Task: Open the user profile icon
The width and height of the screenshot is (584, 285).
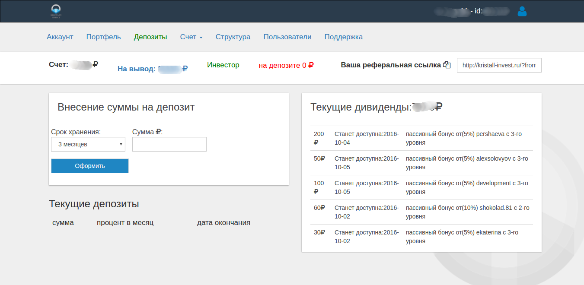Action: click(522, 11)
